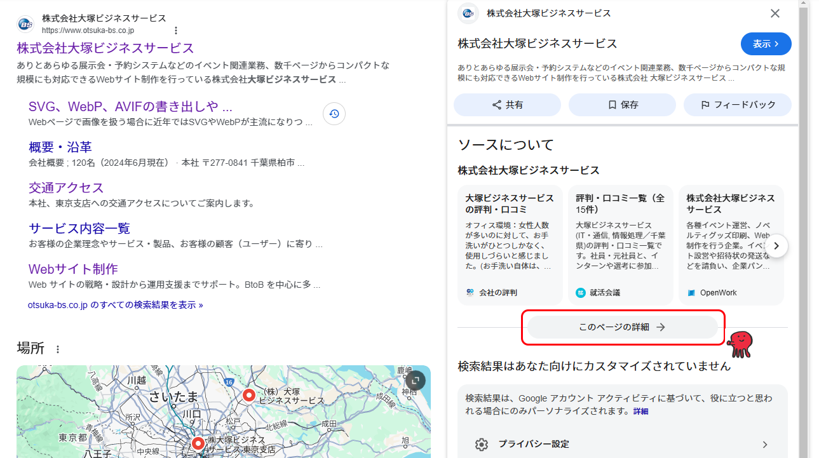Click the 保存 save button
The image size is (819, 458).
622,105
